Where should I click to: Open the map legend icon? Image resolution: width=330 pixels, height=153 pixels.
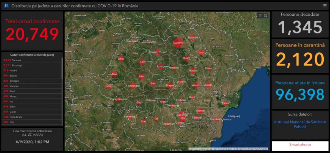260,16
